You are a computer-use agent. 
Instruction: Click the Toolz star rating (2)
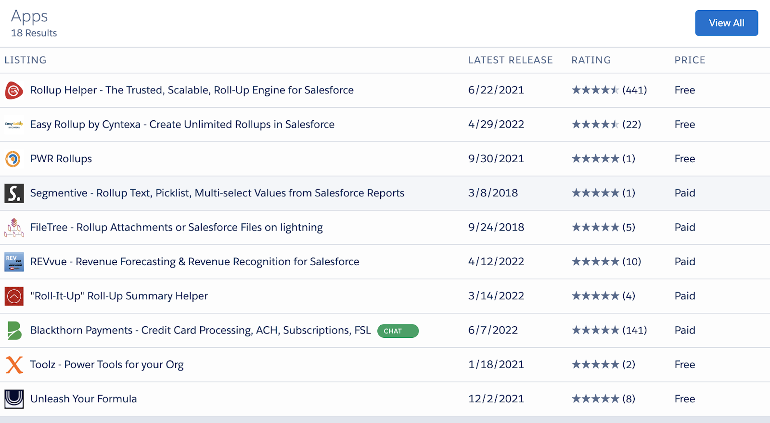603,365
